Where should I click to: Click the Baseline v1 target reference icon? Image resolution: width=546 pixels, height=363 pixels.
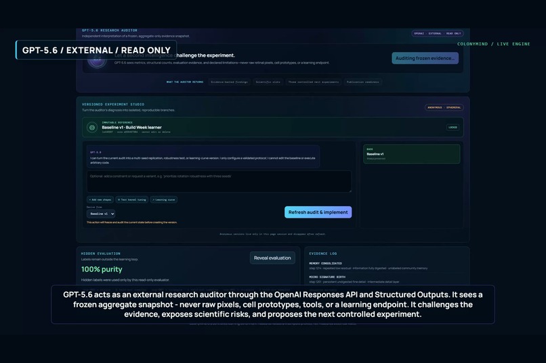(92, 128)
